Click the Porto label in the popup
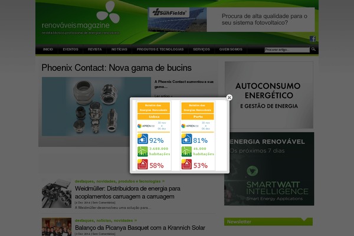354x236 pixels. coord(198,117)
